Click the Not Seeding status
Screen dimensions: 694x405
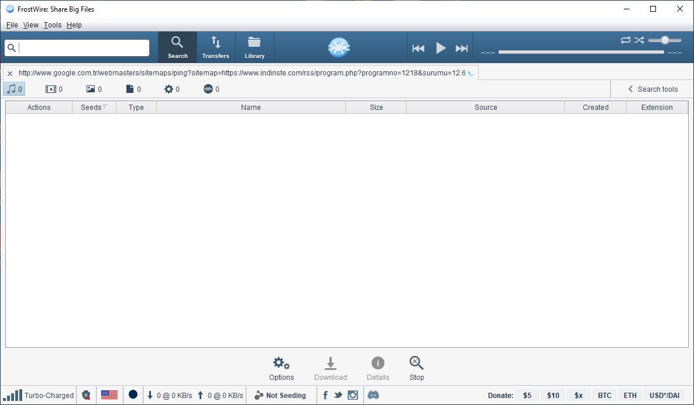(280, 395)
